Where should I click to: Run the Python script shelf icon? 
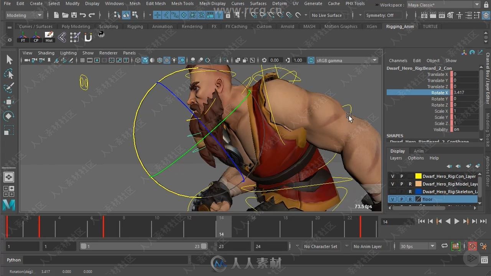click(x=101, y=34)
